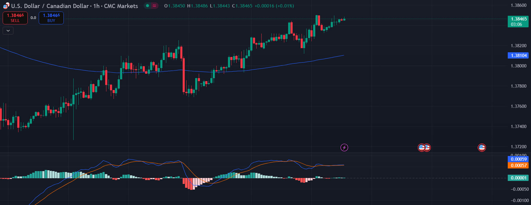531x205 pixels.
Task: Click the orange signal value label 0.00057
Action: tap(518, 165)
